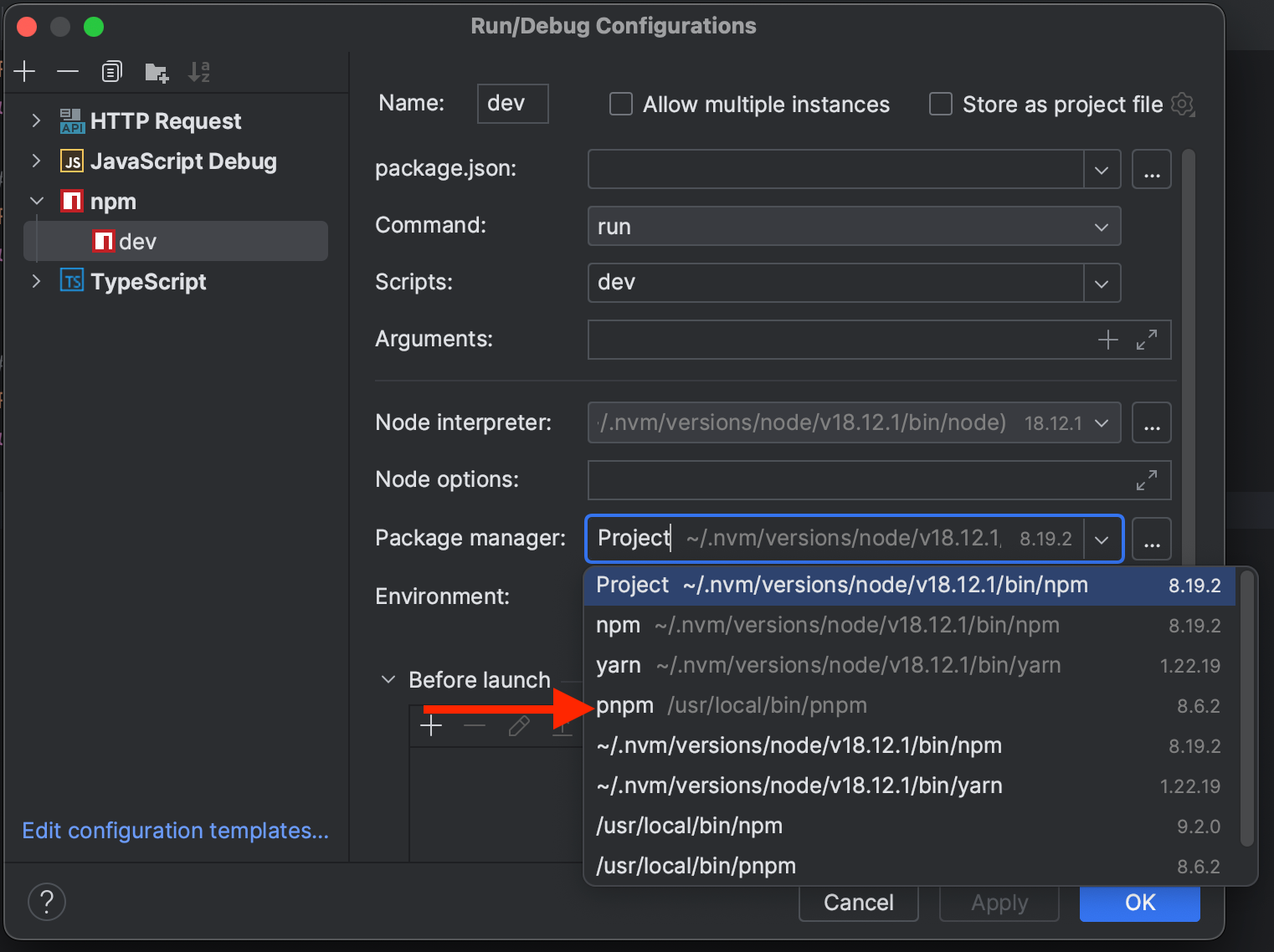Click the Copy Configuration icon
The height and width of the screenshot is (952, 1274).
(111, 72)
